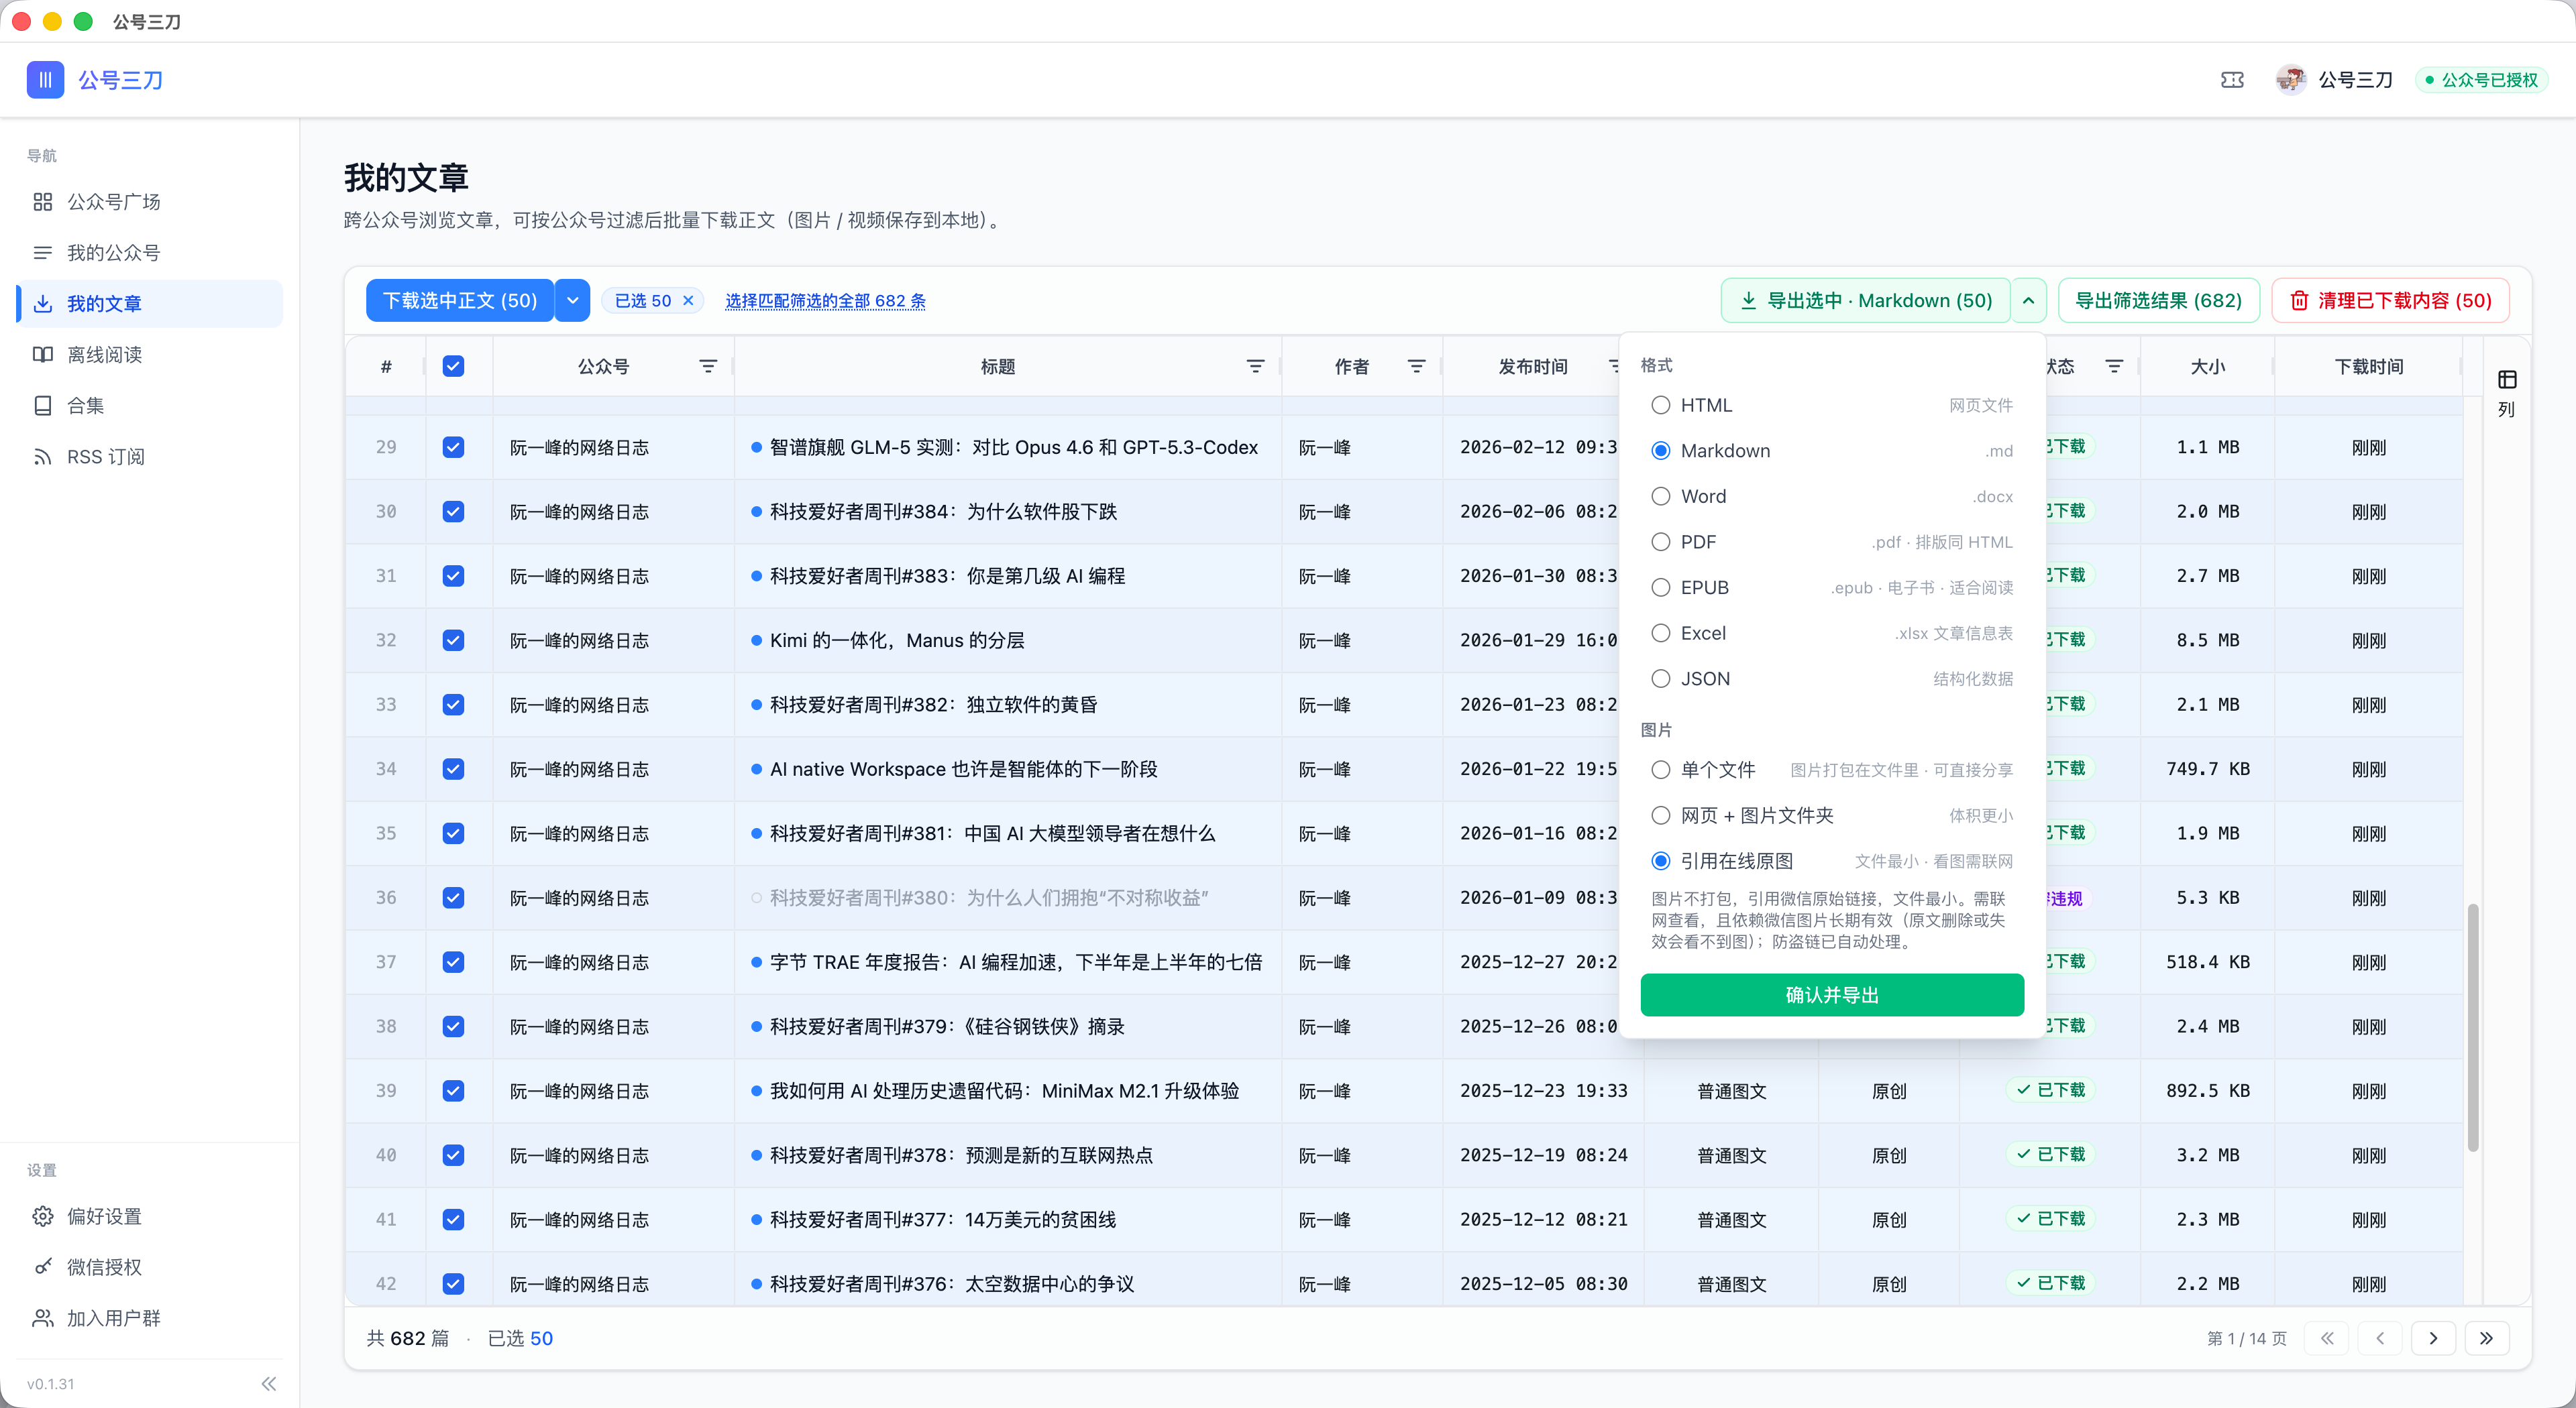
Task: Click the 公号三刀 app logo icon
Action: click(45, 80)
